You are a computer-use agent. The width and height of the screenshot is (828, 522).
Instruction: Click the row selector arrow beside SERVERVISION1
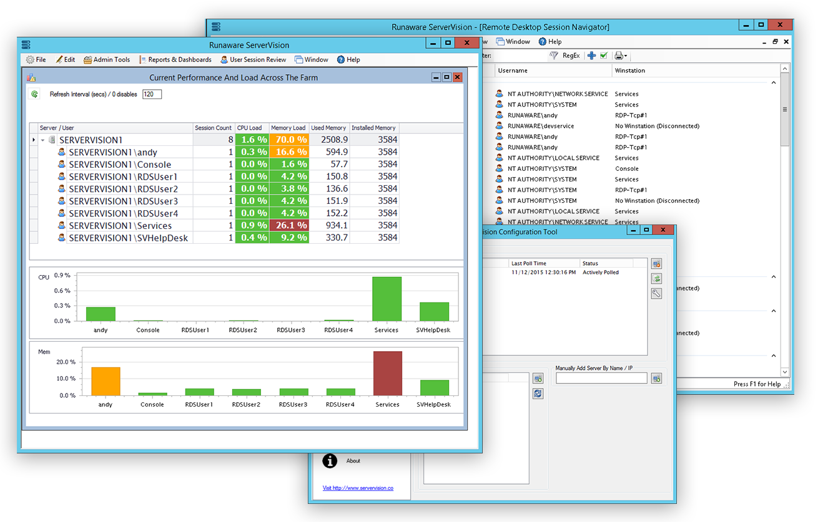click(34, 140)
